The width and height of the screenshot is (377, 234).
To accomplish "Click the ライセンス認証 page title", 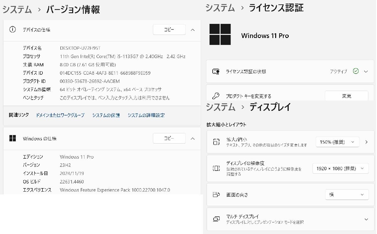I will [x=276, y=8].
